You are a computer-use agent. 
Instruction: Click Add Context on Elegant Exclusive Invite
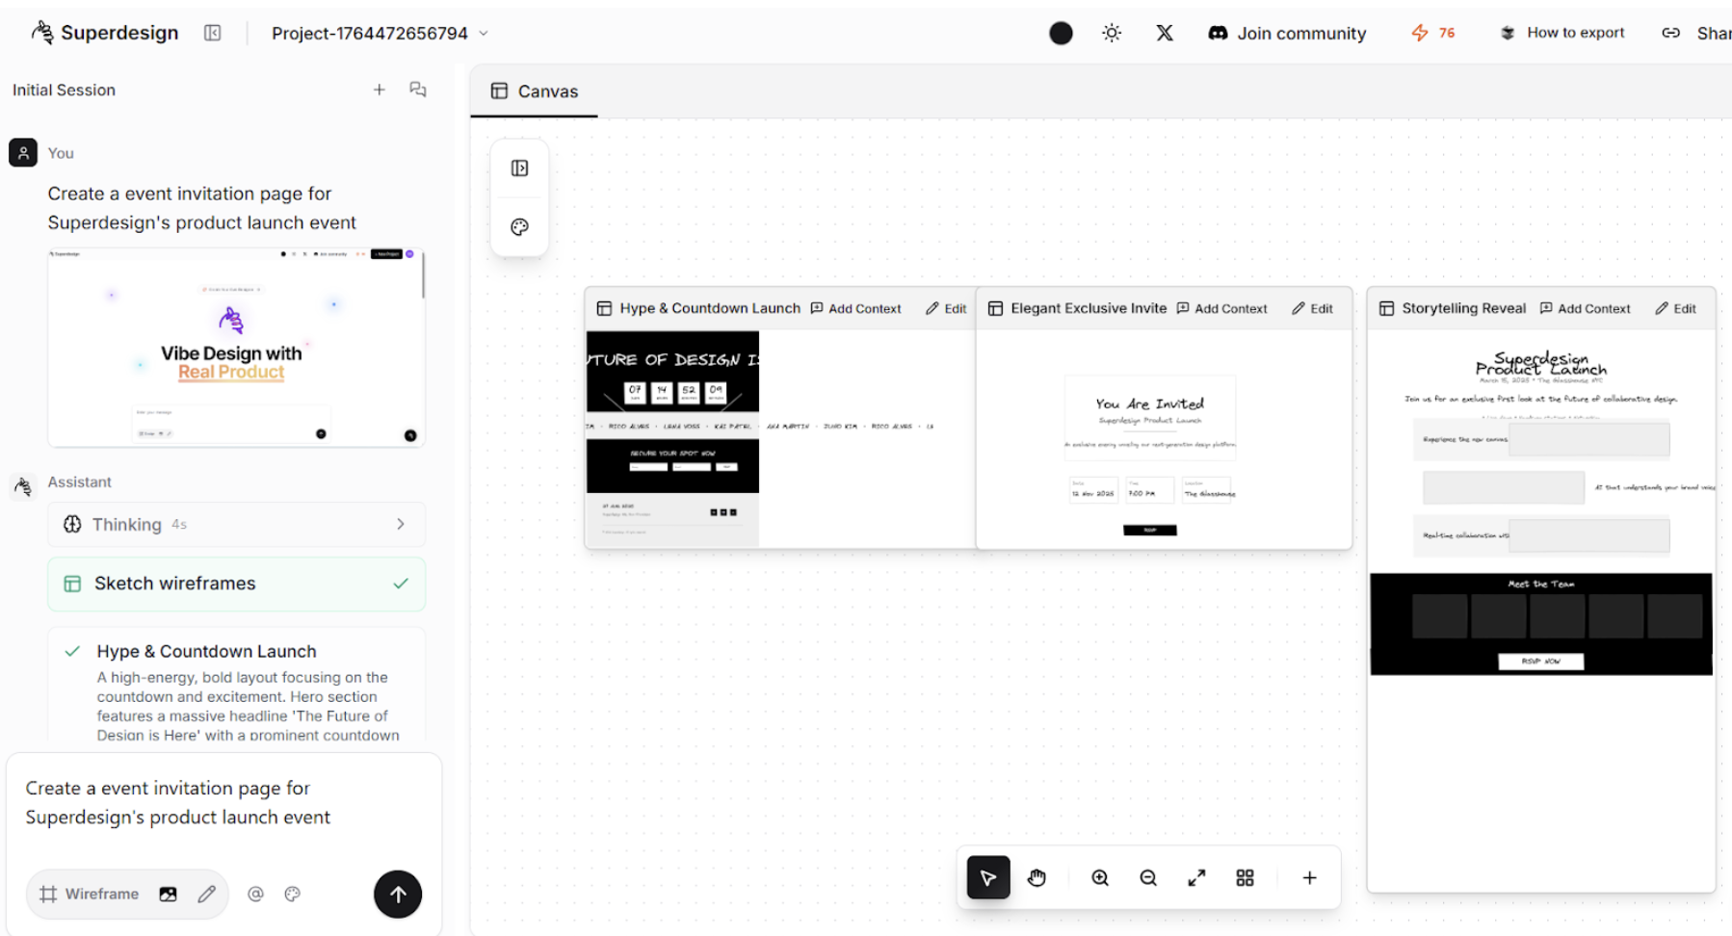pyautogui.click(x=1221, y=308)
